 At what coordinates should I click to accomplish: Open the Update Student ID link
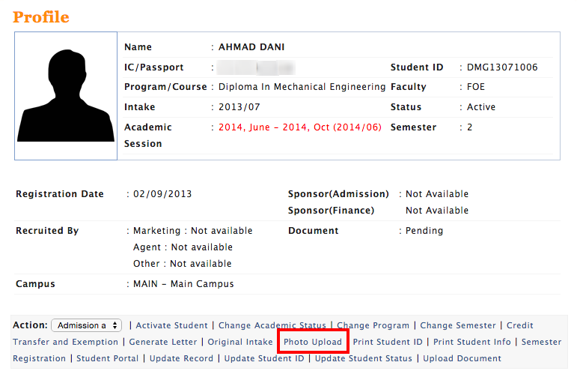pos(264,358)
